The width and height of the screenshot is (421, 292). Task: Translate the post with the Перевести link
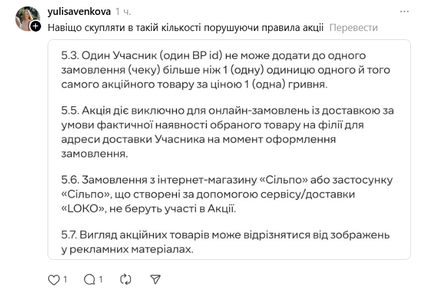353,28
